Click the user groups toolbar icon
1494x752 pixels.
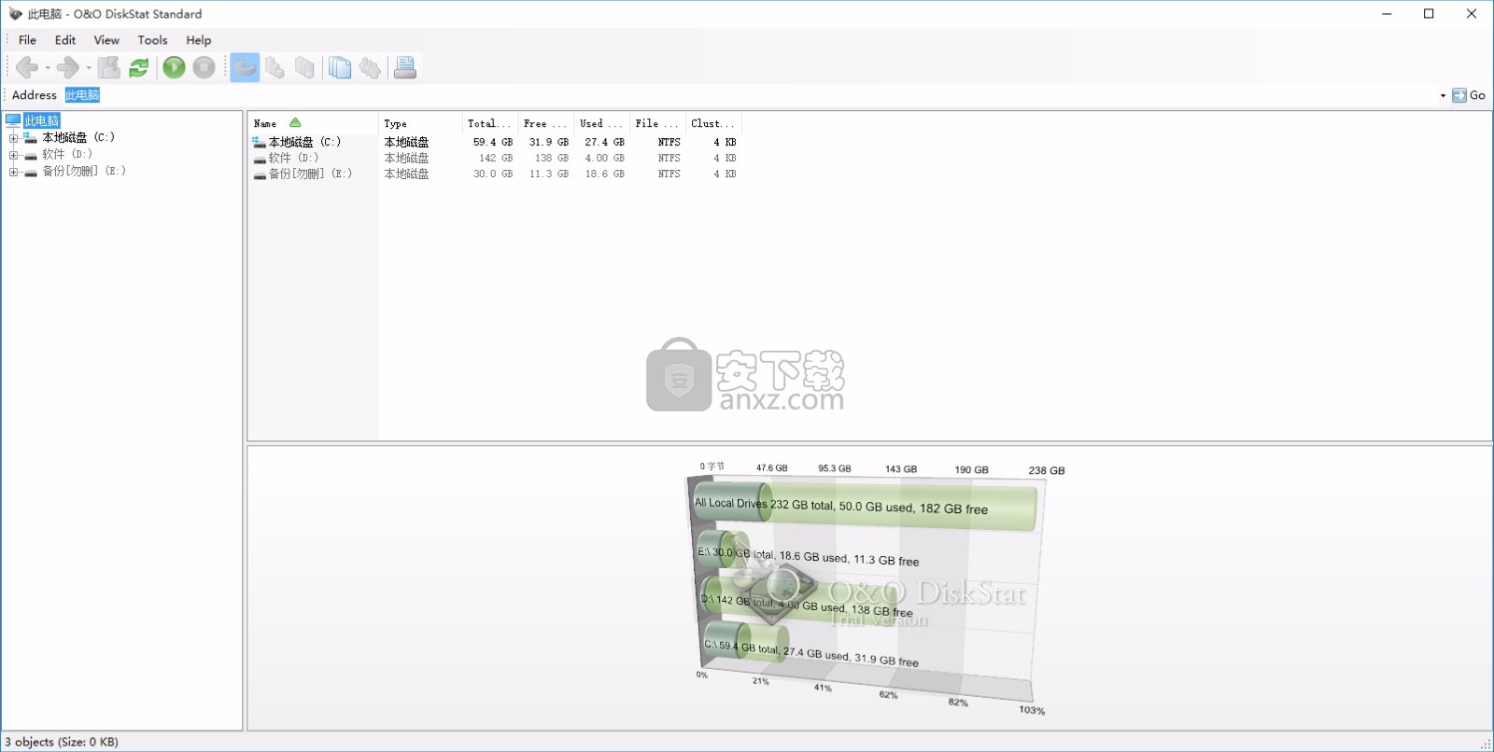[370, 67]
